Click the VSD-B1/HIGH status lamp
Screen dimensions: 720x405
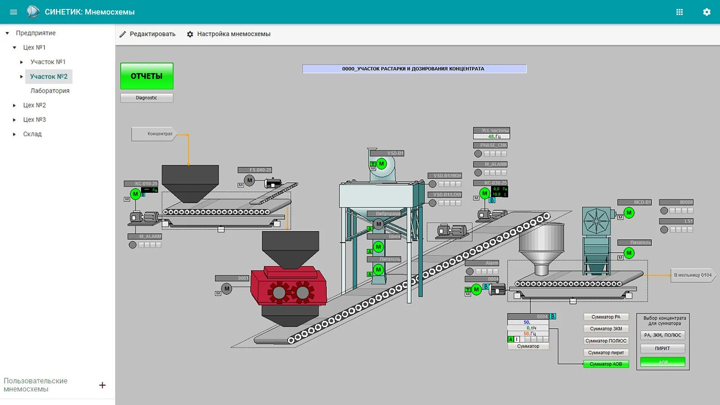point(432,184)
